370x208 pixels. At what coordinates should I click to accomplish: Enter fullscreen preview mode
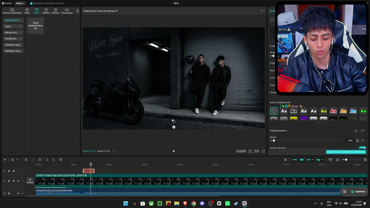pos(263,151)
